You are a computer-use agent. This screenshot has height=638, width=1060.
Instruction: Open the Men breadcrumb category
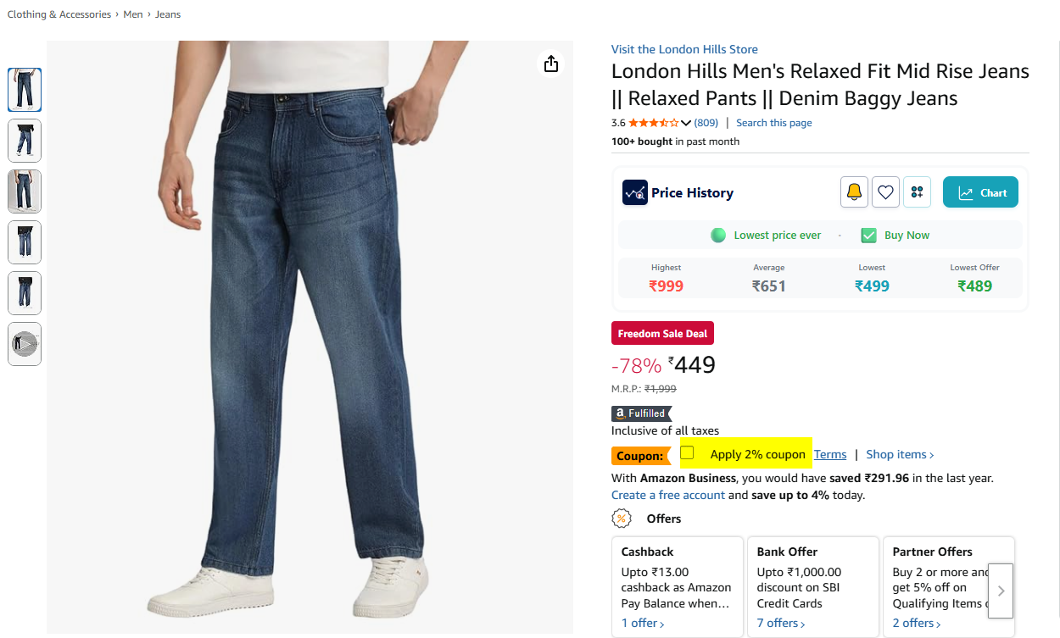click(x=133, y=14)
